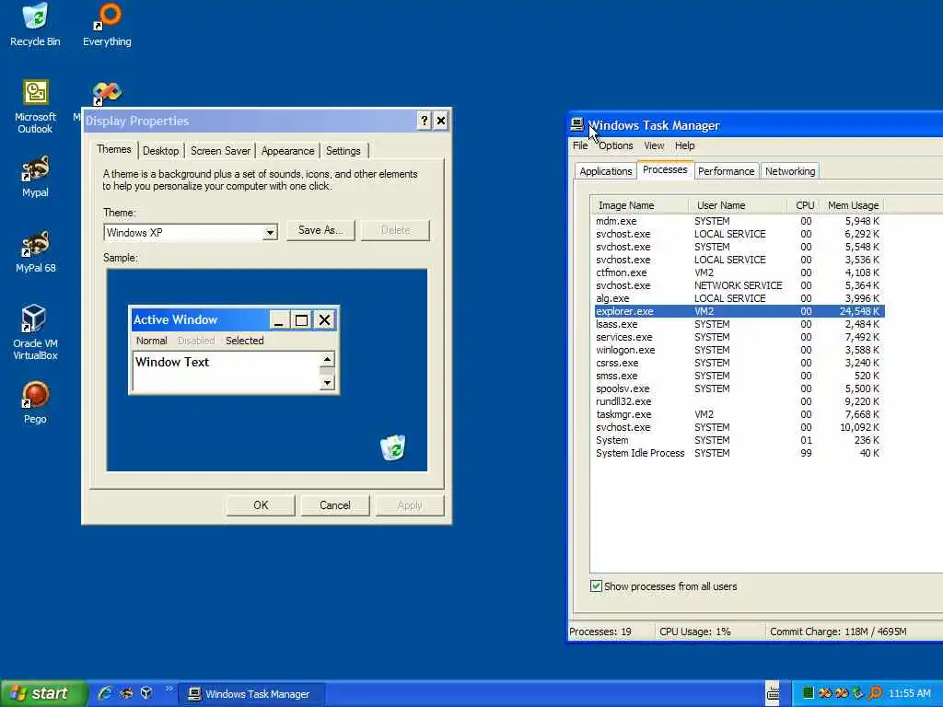Switch to the Settings tab

pyautogui.click(x=343, y=151)
